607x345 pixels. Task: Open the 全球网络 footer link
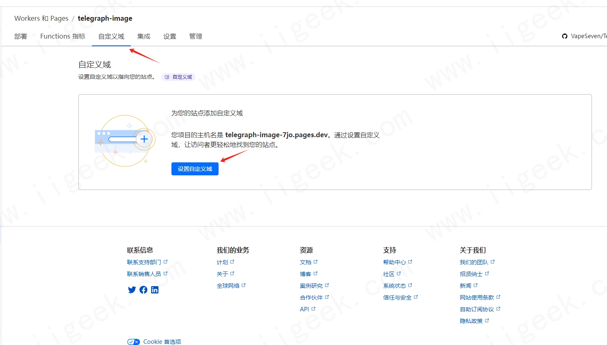click(x=231, y=286)
